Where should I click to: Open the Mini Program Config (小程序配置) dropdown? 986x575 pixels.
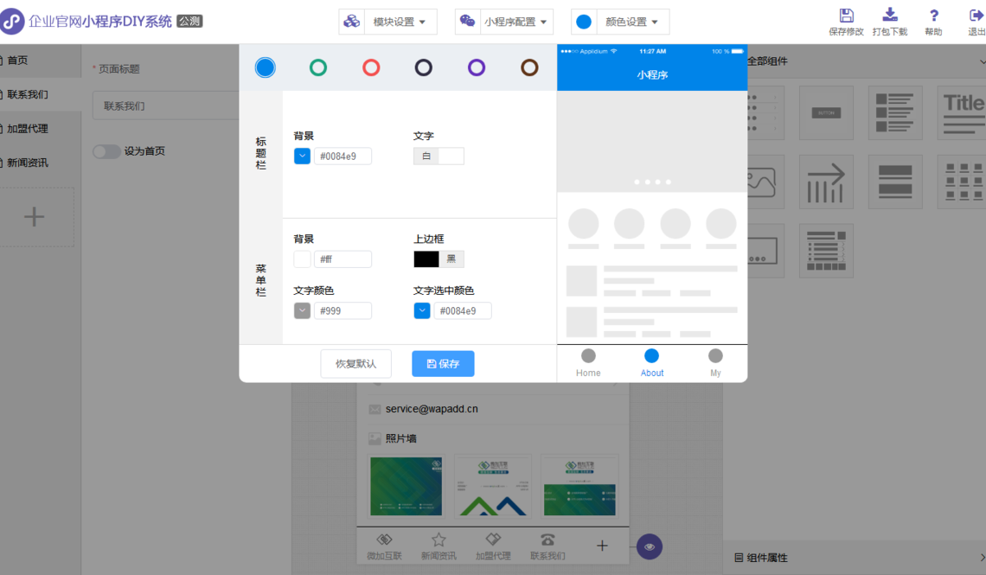tap(504, 22)
